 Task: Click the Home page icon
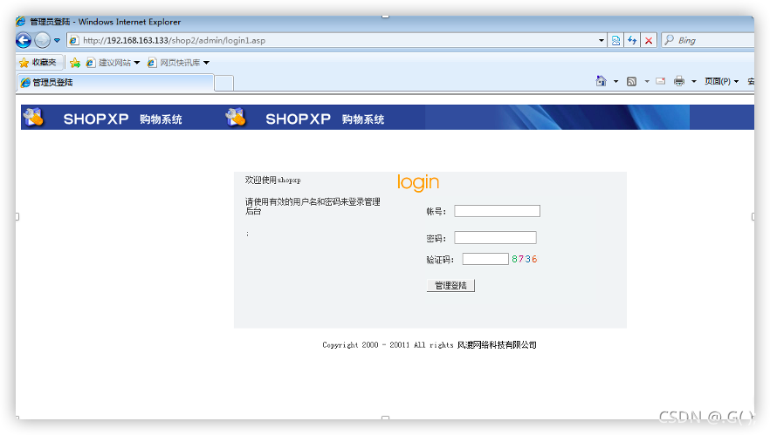point(601,81)
